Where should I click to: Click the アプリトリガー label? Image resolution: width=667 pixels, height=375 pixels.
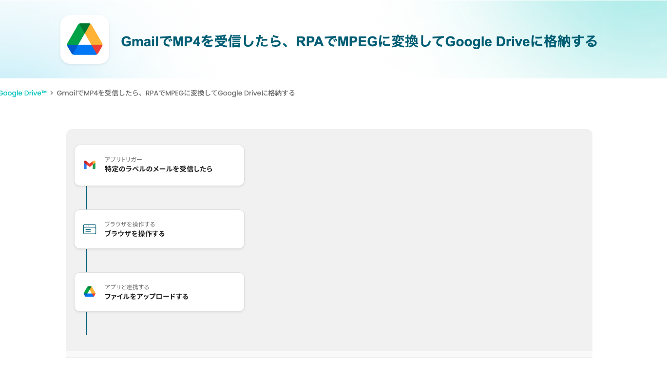123,159
